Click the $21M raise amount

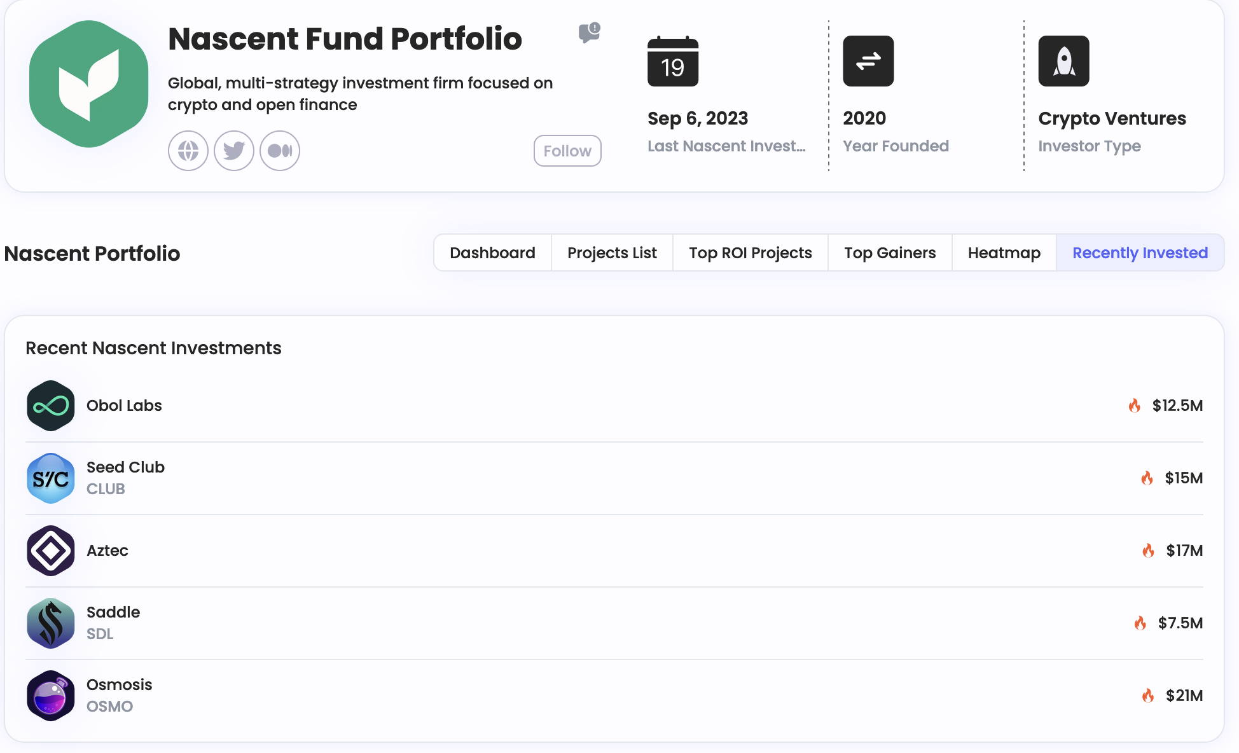(1184, 696)
